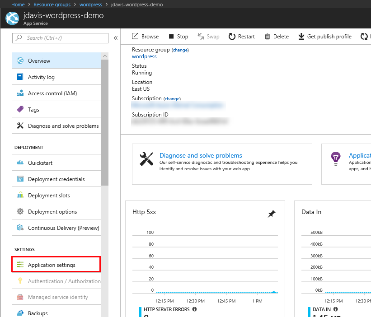The image size is (371, 317).
Task: Click the sidebar scrollbar thumb
Action: [105, 122]
